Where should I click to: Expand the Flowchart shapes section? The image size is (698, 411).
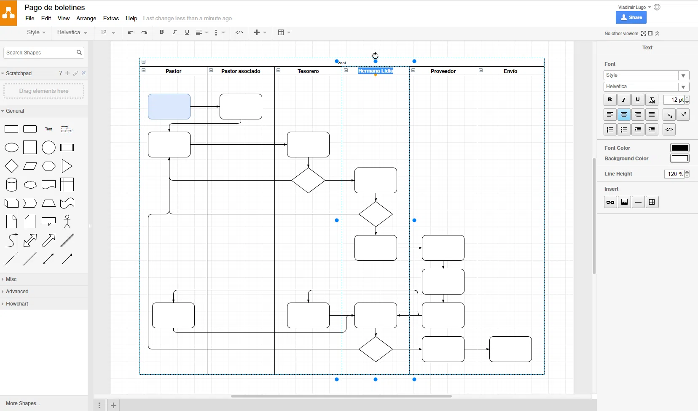click(x=17, y=304)
